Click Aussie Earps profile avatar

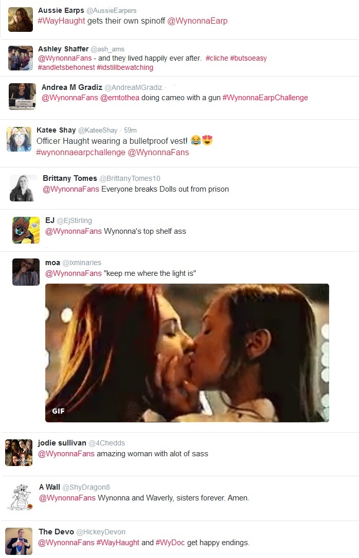point(20,20)
